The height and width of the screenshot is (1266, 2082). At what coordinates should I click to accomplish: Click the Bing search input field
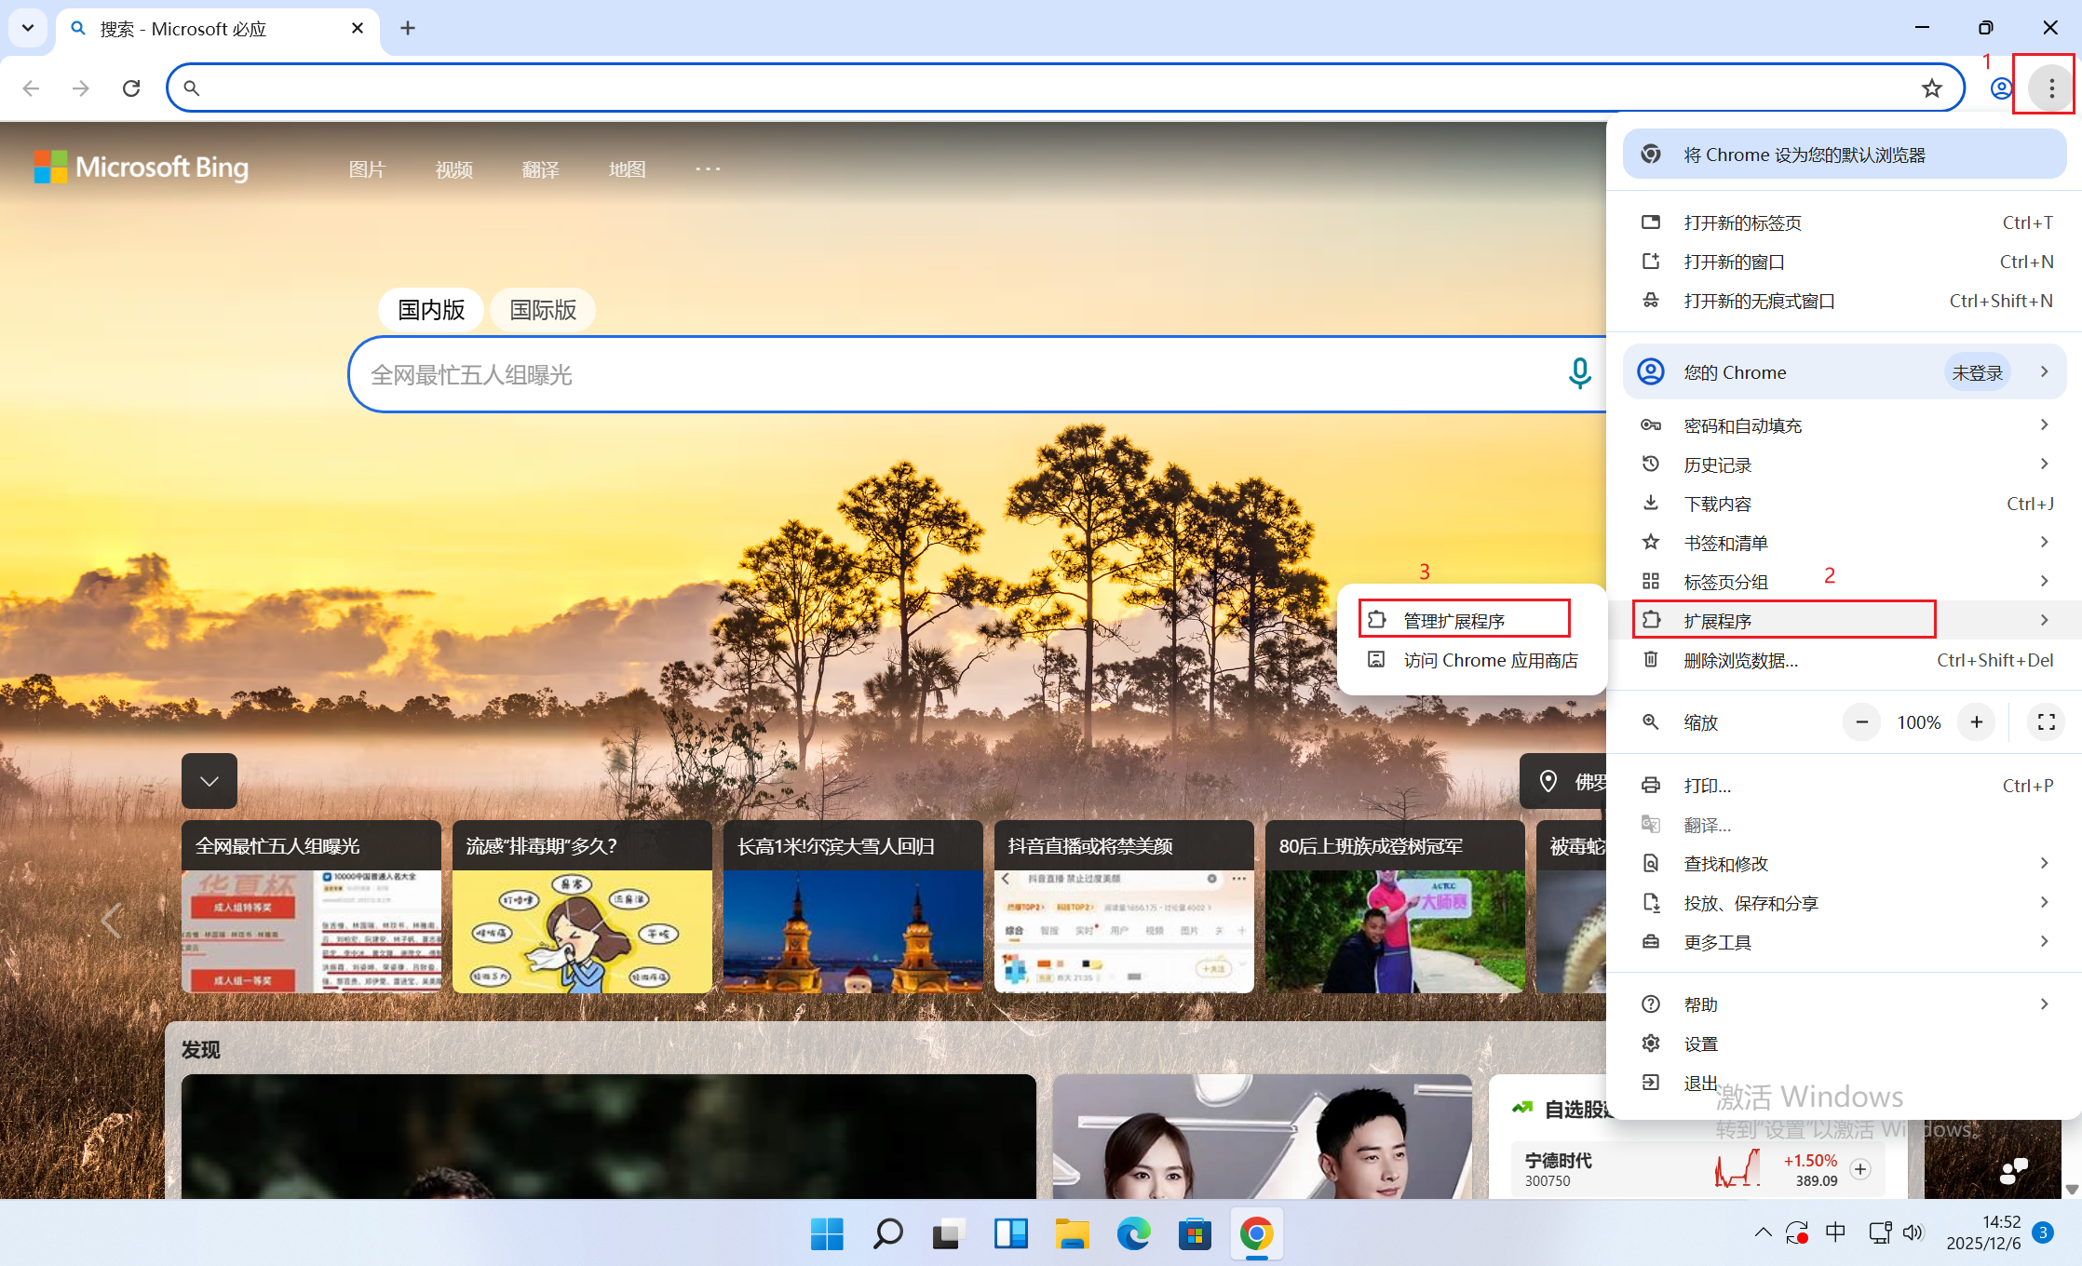931,374
